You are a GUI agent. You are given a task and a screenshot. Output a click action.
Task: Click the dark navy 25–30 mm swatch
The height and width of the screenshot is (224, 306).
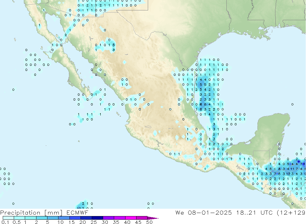pyautogui.click(x=97, y=218)
